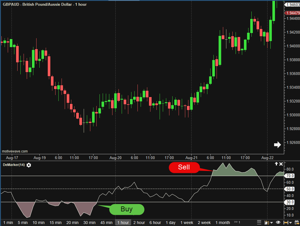Open DeMarker(14) study settings gear

point(29,165)
